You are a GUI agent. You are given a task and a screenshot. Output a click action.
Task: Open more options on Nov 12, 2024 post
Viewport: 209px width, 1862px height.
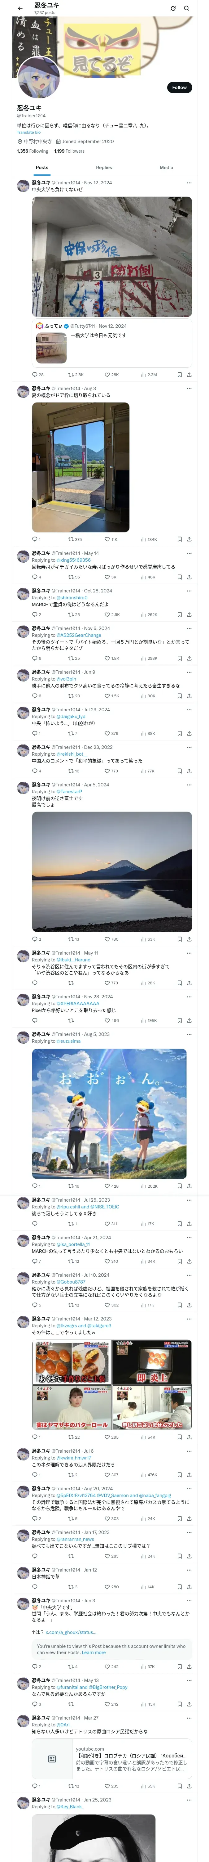[189, 183]
